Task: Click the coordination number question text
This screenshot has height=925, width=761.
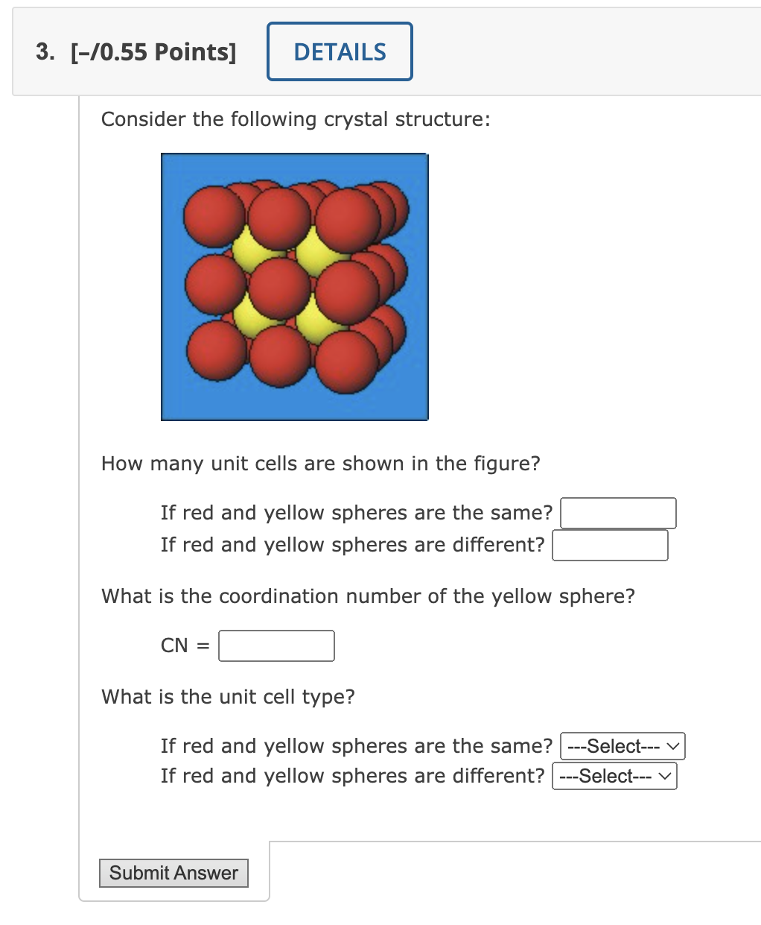Action: pyautogui.click(x=369, y=596)
